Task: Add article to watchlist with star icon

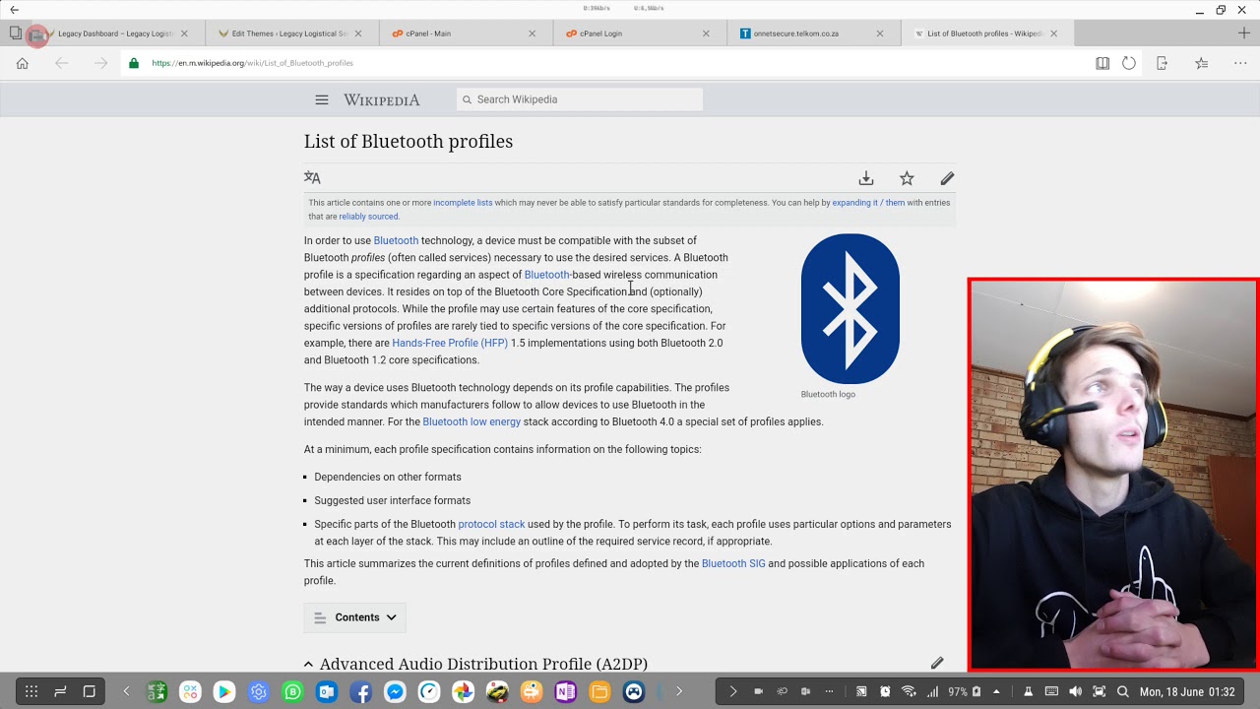Action: pos(907,178)
